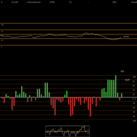Screen dimensions: 137x137
Task: Click the tallest green MR bar reaching 100
Action: 116,86
